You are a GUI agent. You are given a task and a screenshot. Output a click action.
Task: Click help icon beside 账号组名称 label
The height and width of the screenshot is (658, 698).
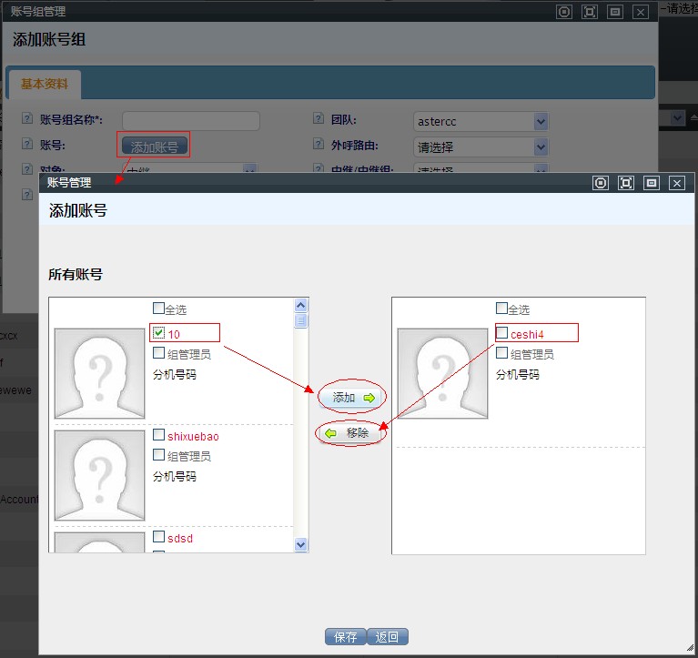tap(26, 119)
